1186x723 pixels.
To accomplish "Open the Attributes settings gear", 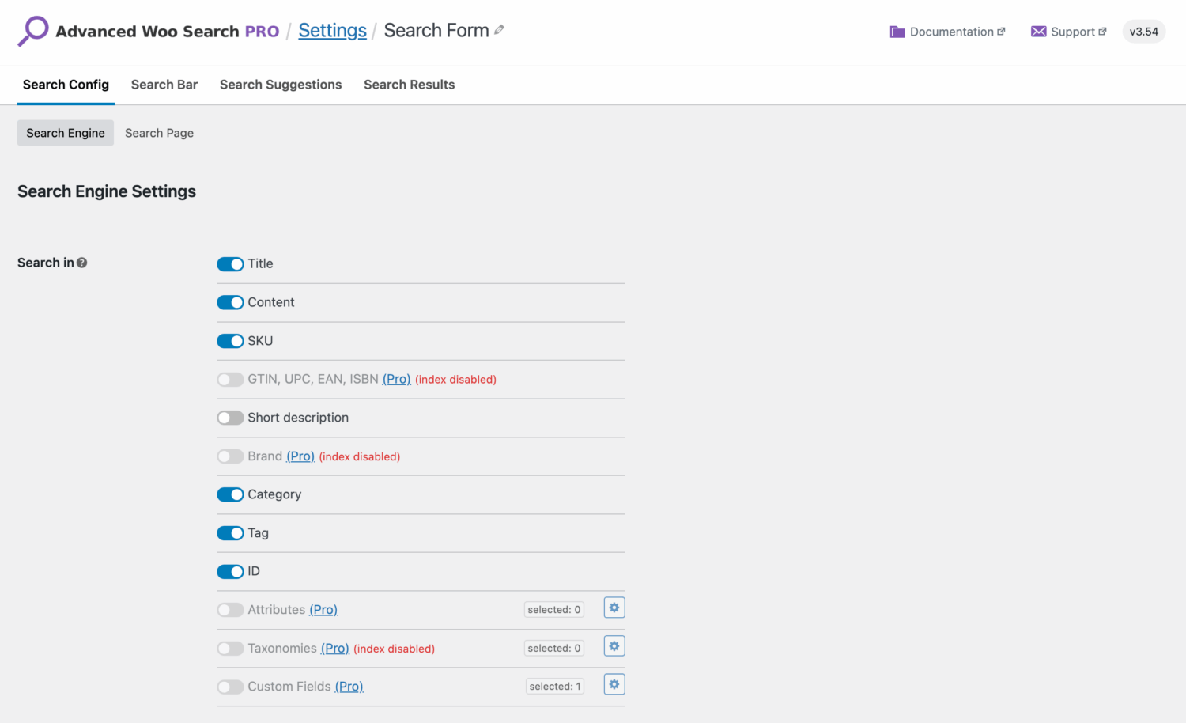I will click(x=614, y=608).
